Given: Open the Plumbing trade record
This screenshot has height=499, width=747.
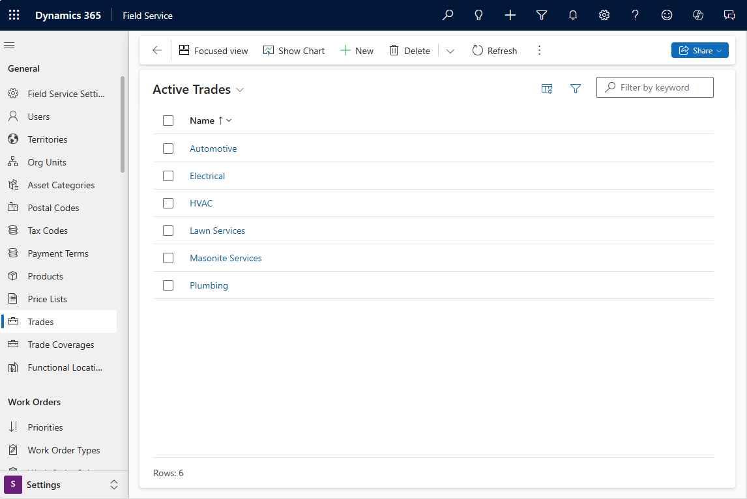Looking at the screenshot, I should 209,285.
